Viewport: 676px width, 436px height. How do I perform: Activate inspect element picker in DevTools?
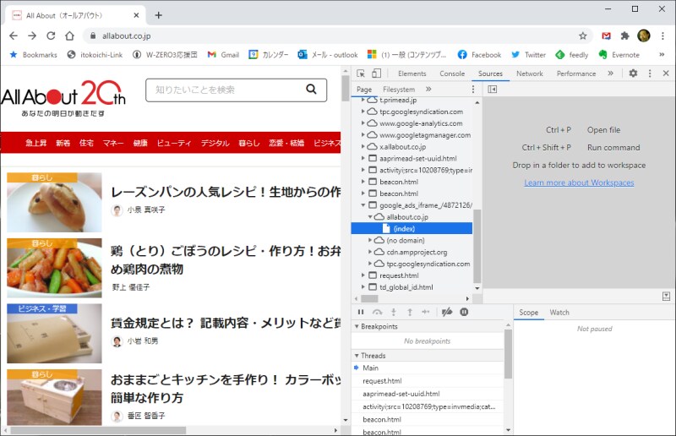(x=361, y=74)
